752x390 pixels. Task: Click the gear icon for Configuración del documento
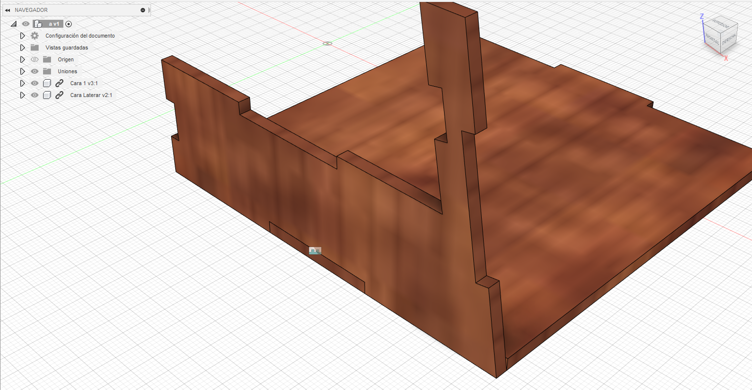click(35, 36)
